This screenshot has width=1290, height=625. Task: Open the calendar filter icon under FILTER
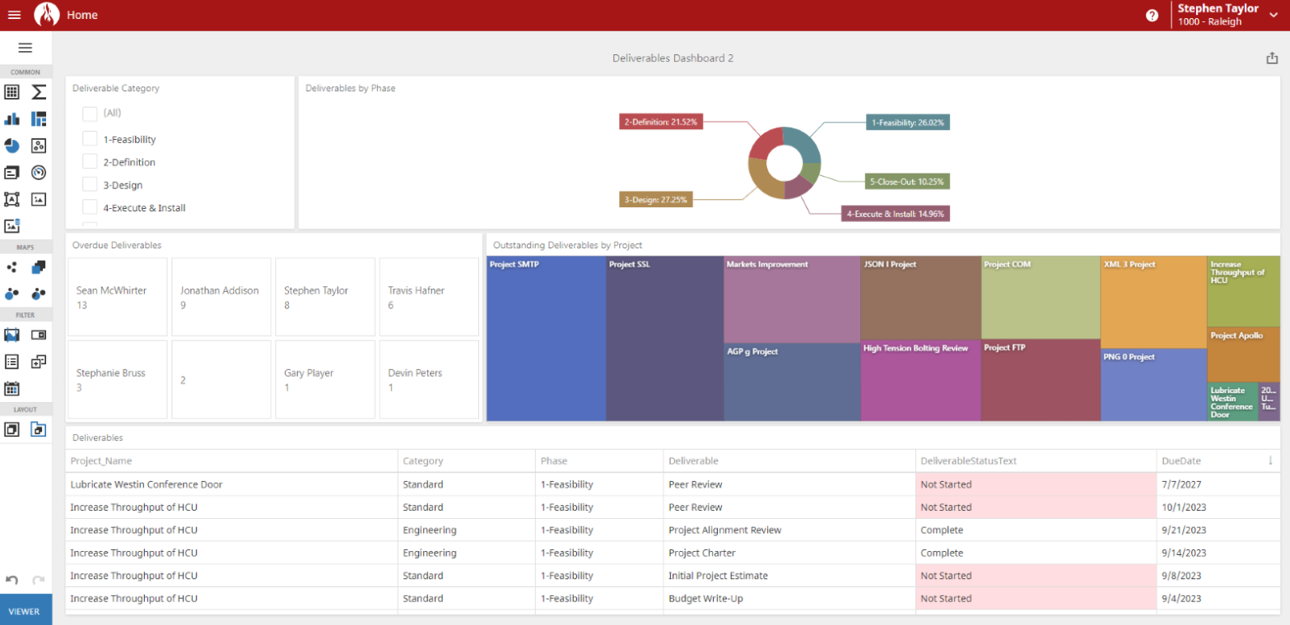point(12,388)
